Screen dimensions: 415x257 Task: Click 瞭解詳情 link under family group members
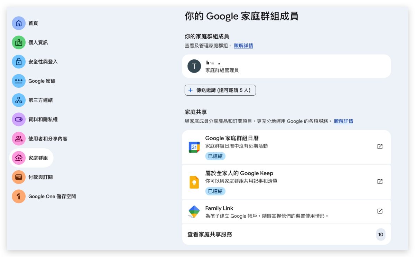click(243, 46)
